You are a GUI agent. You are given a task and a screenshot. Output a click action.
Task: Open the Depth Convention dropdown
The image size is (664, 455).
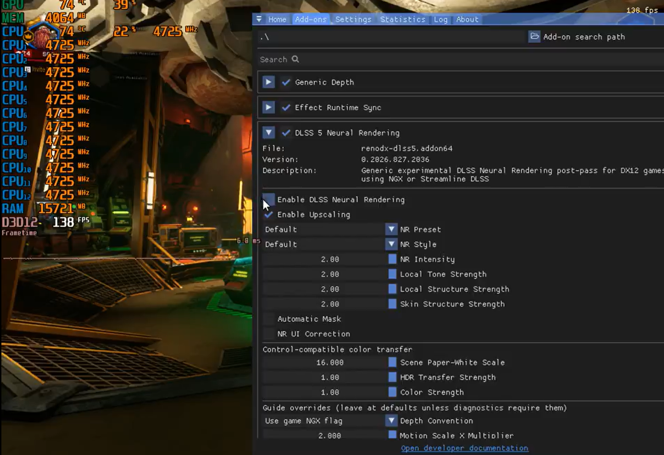coord(391,421)
